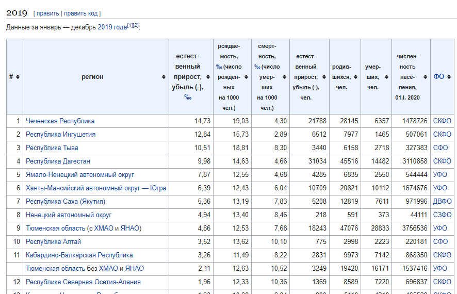Open УФО link in Ямало-Ненецкий row
Viewport: 457px width, 294px height.
click(440, 174)
